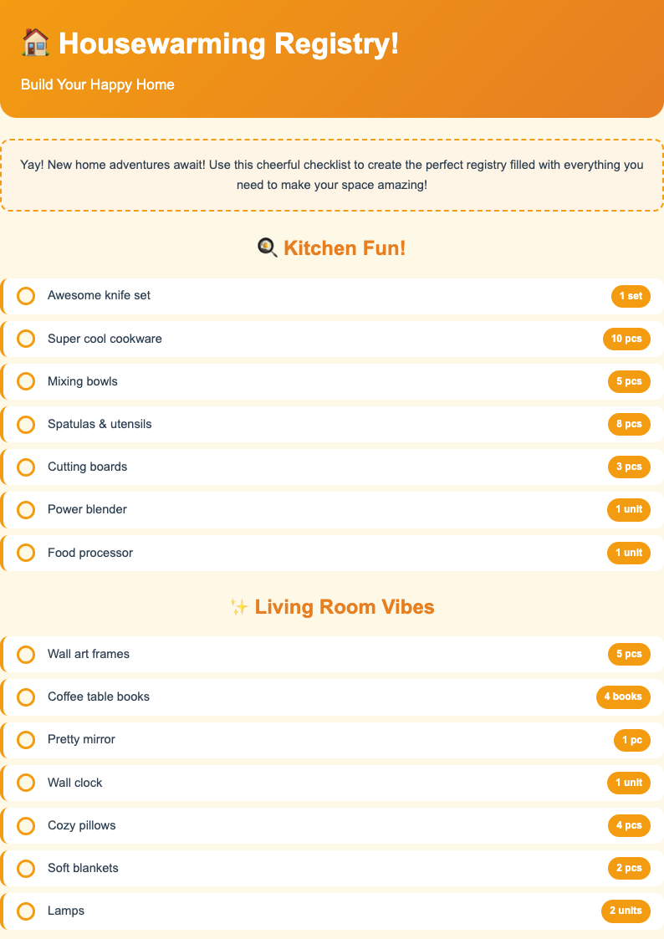
Task: Click the '1 unit' badge for Power blender
Action: [x=628, y=509]
